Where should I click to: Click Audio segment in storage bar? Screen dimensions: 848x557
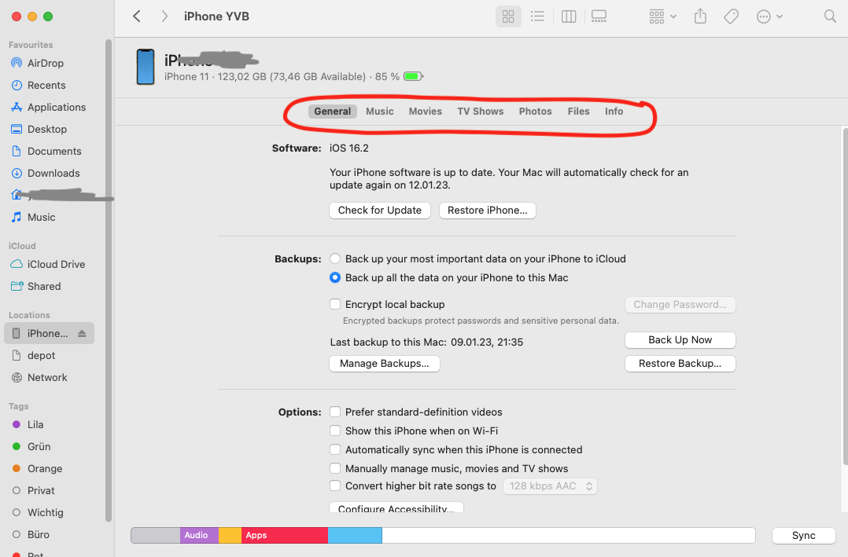pos(199,535)
